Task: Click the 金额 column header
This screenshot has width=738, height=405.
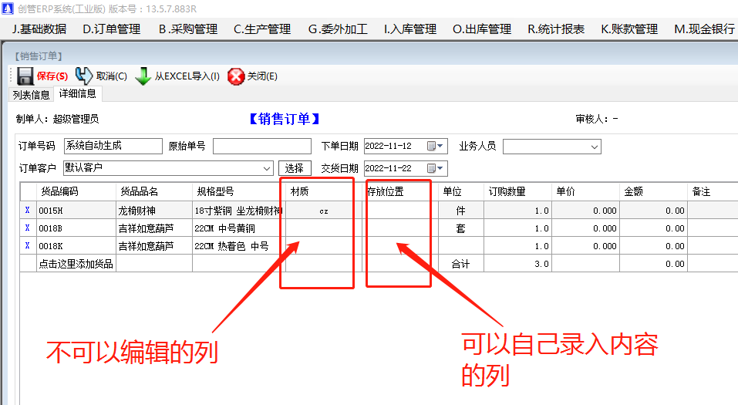Action: (x=653, y=191)
